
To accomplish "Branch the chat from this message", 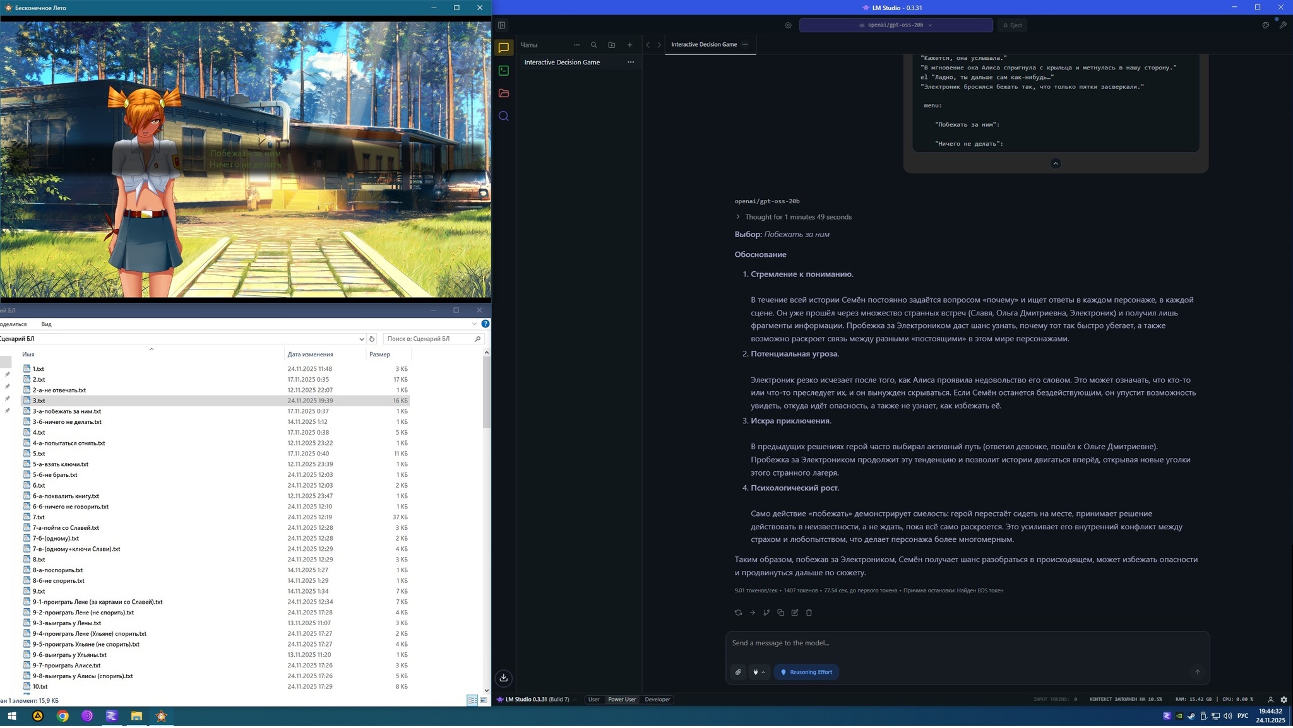I will coord(766,613).
